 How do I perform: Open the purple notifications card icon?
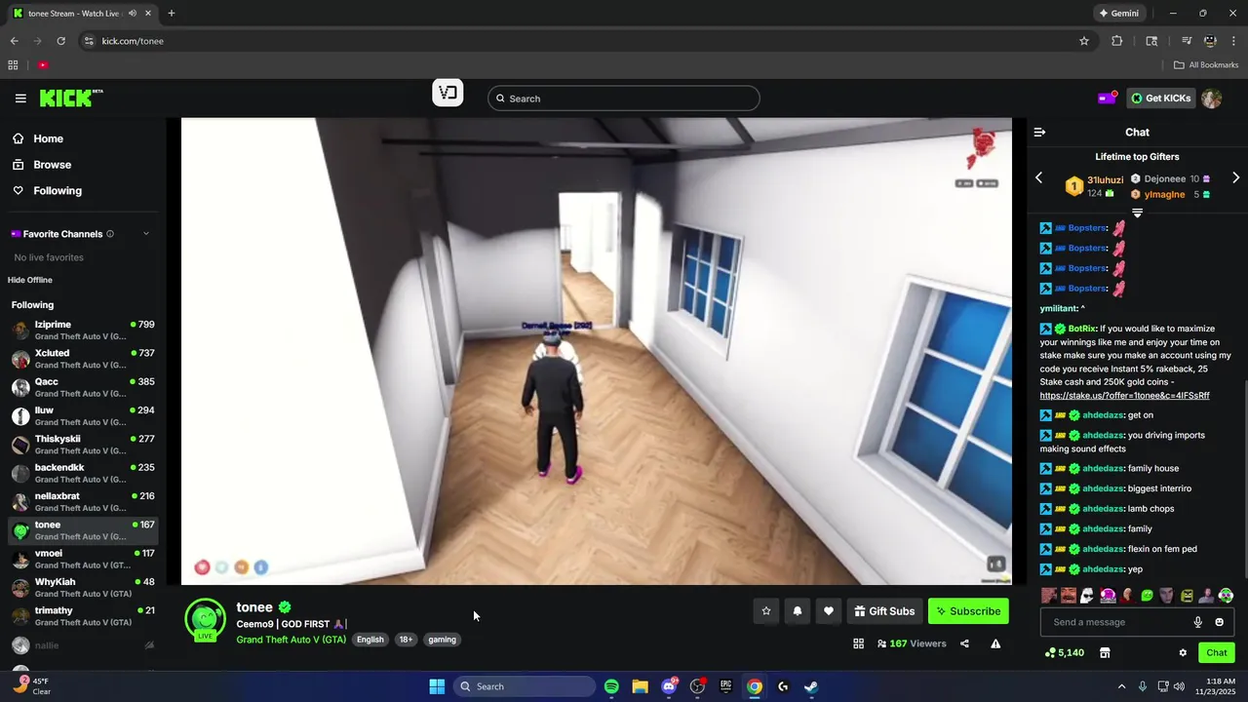pyautogui.click(x=1107, y=97)
